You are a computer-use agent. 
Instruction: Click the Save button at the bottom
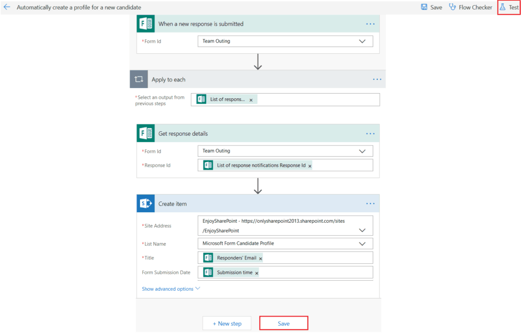pos(283,323)
